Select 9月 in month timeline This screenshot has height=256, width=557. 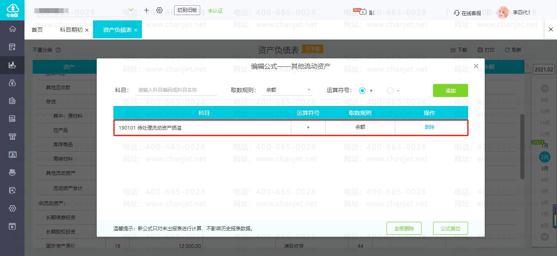pos(544,100)
